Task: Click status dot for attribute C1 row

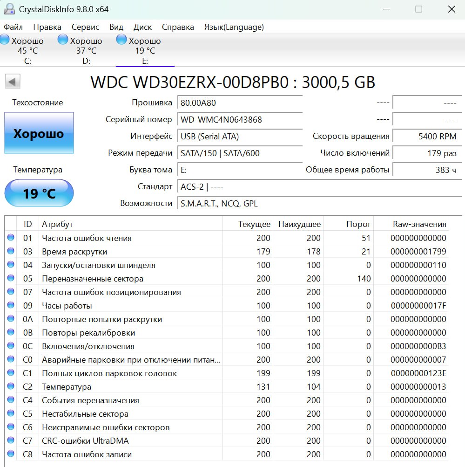Action: pos(11,372)
